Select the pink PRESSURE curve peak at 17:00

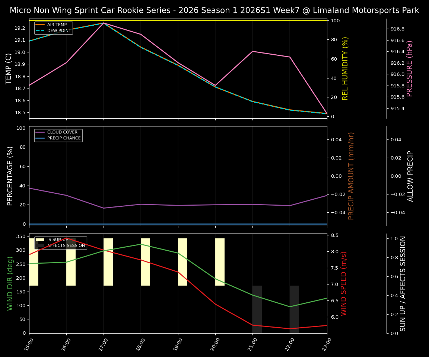point(104,23)
